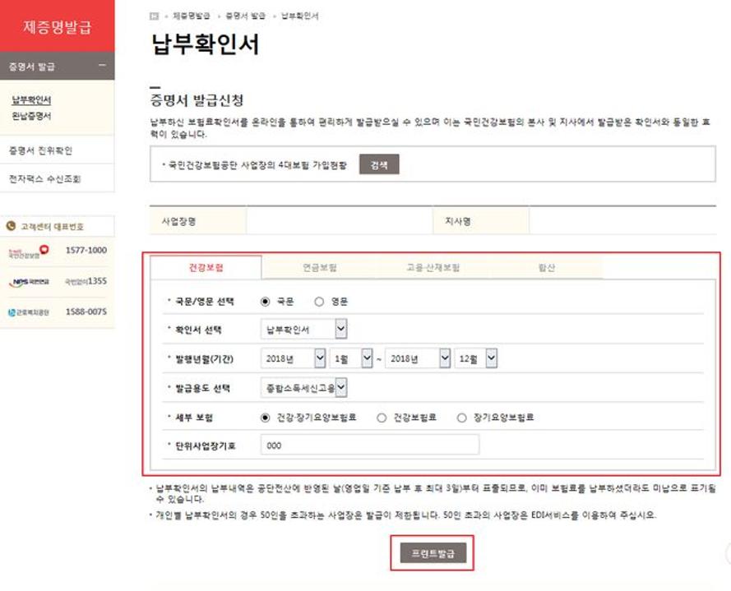Image resolution: width=731 pixels, height=591 pixels.
Task: Switch to the 고용·산재보험 tab
Action: [x=433, y=268]
